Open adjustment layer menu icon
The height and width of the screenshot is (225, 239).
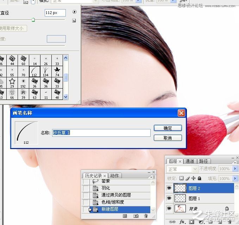point(201,221)
